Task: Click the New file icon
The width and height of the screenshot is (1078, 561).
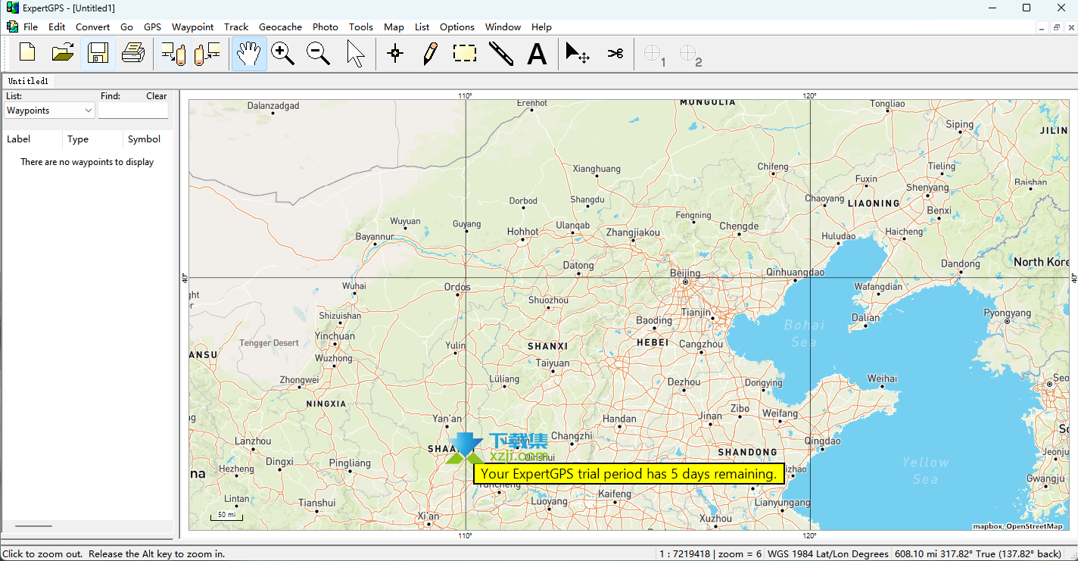Action: pos(27,53)
